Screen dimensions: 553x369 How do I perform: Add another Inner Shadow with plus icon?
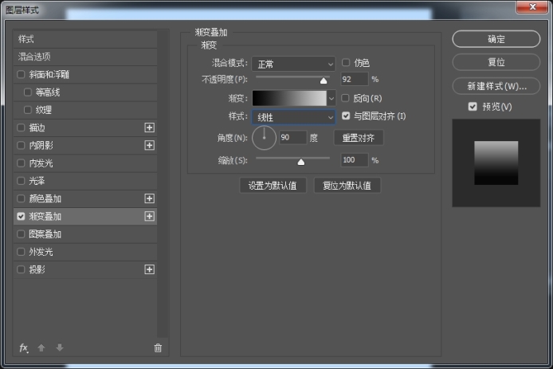point(150,145)
